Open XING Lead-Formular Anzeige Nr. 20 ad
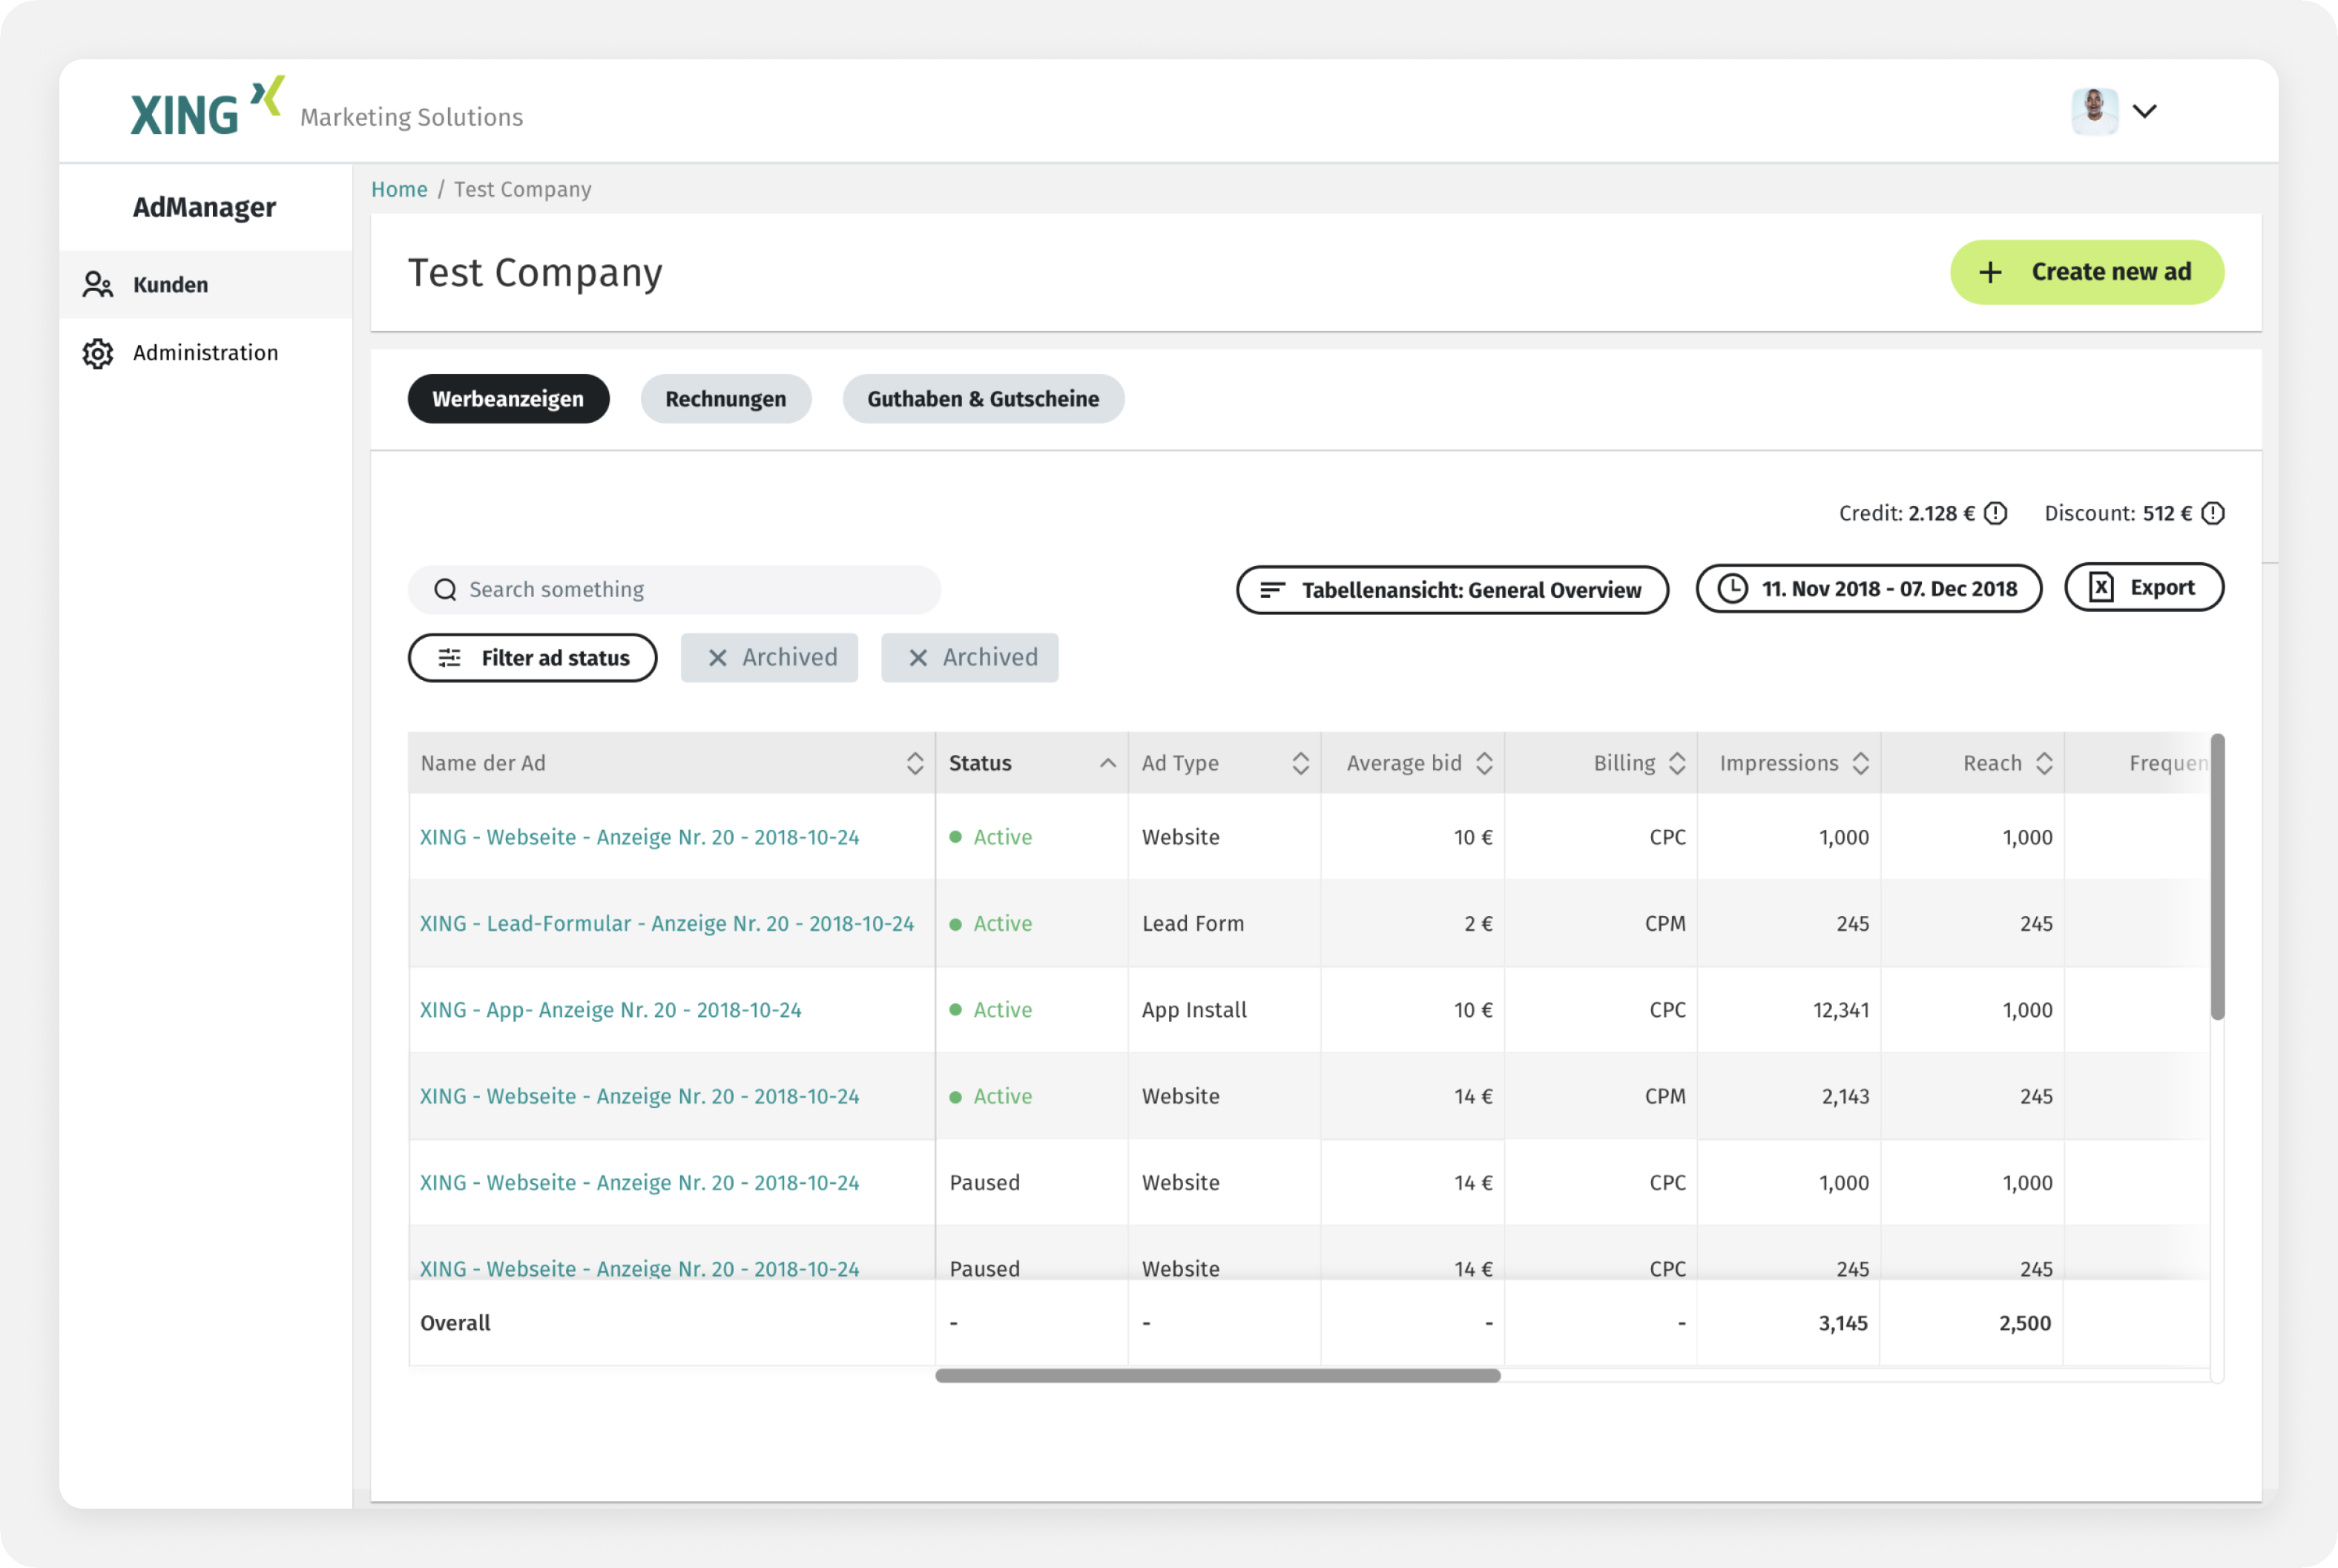The image size is (2338, 1568). pyautogui.click(x=666, y=923)
